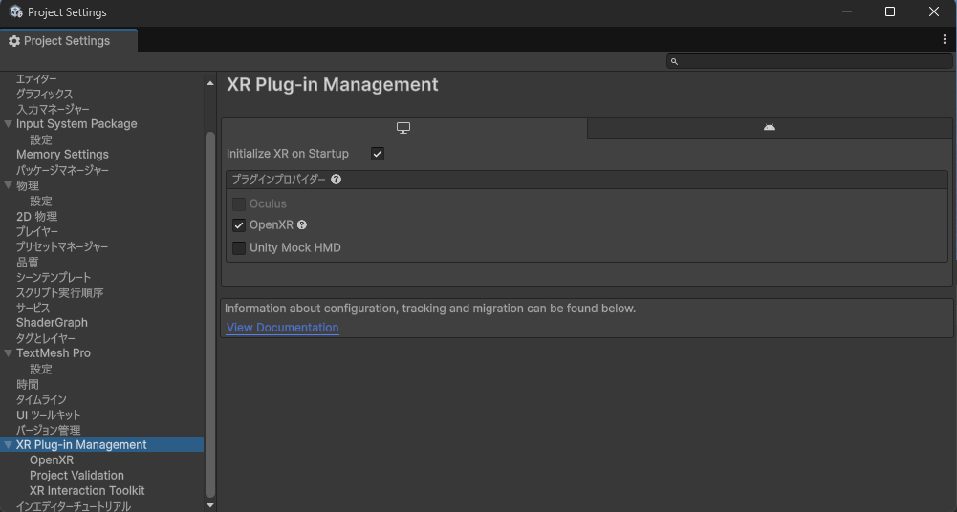Collapse the TextMesh Pro tree group
This screenshot has width=957, height=512.
tap(8, 352)
